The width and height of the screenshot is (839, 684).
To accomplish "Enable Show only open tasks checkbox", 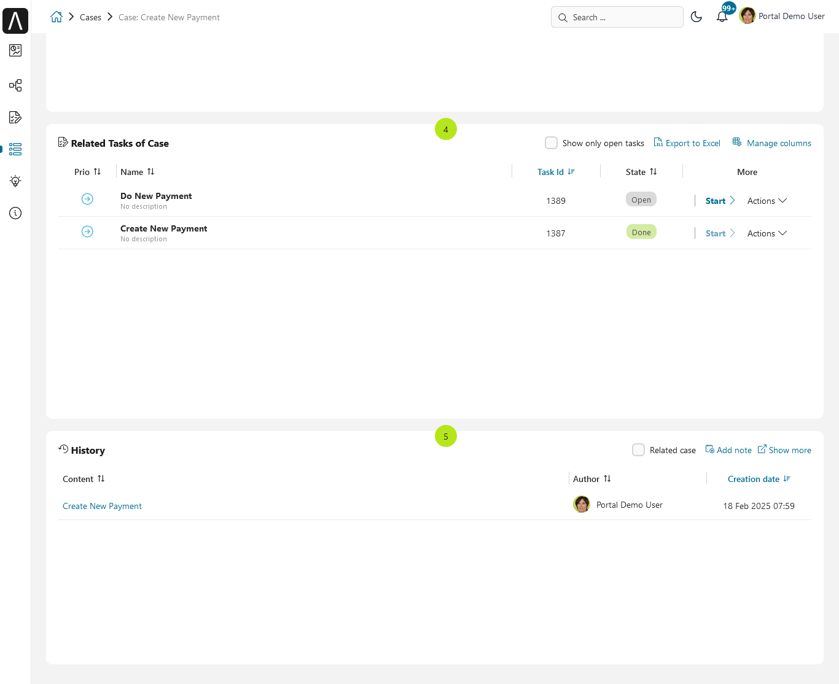I will tap(552, 143).
